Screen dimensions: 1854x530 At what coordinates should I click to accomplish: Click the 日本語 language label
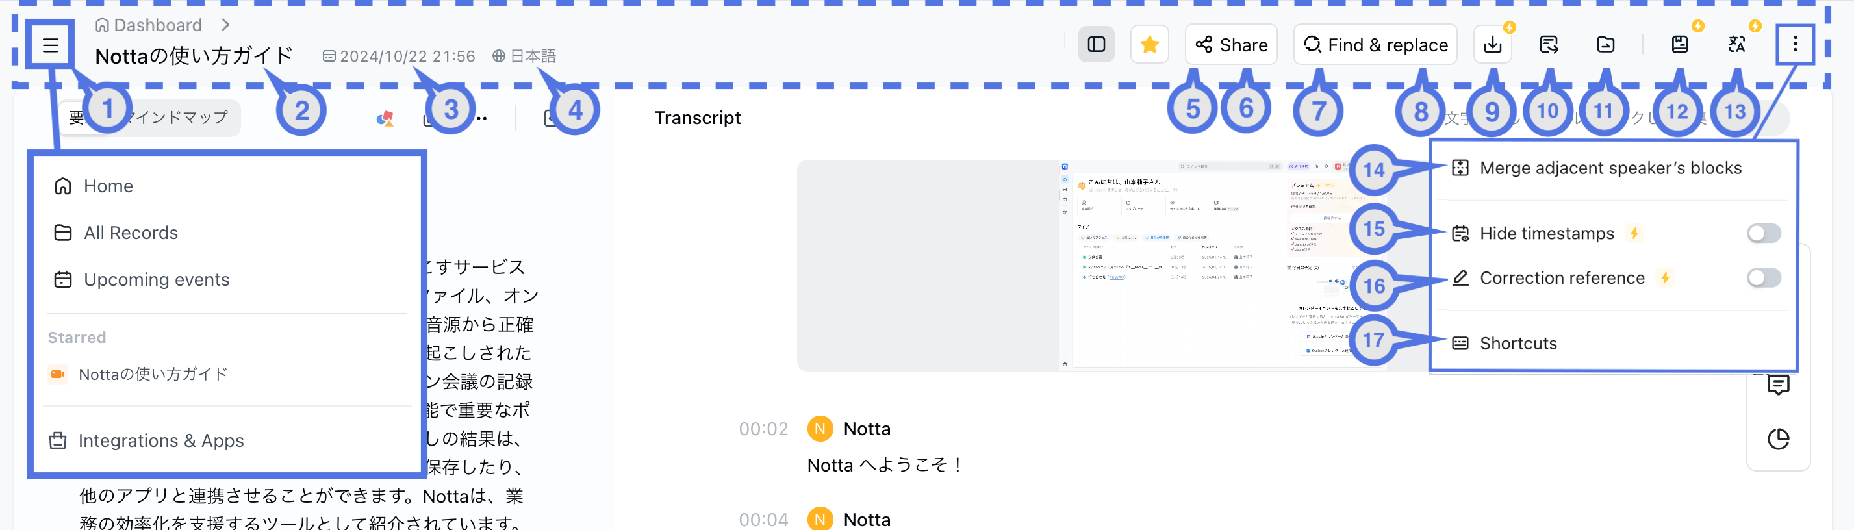(x=533, y=56)
